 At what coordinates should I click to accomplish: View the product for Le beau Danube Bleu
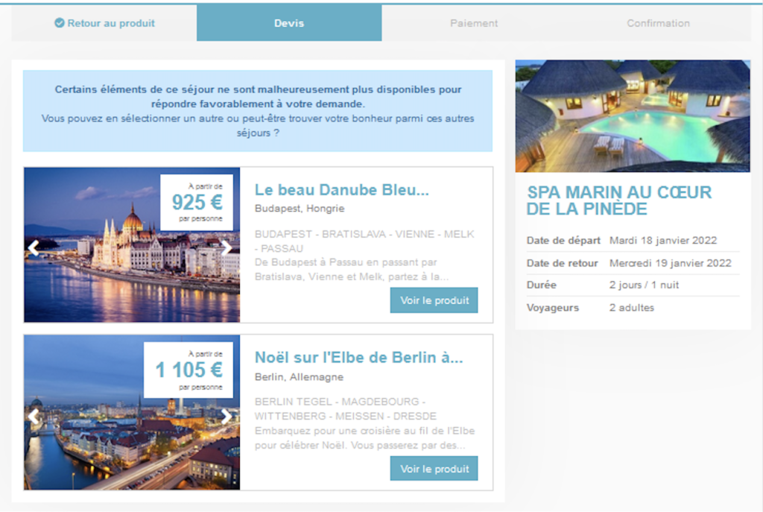434,300
